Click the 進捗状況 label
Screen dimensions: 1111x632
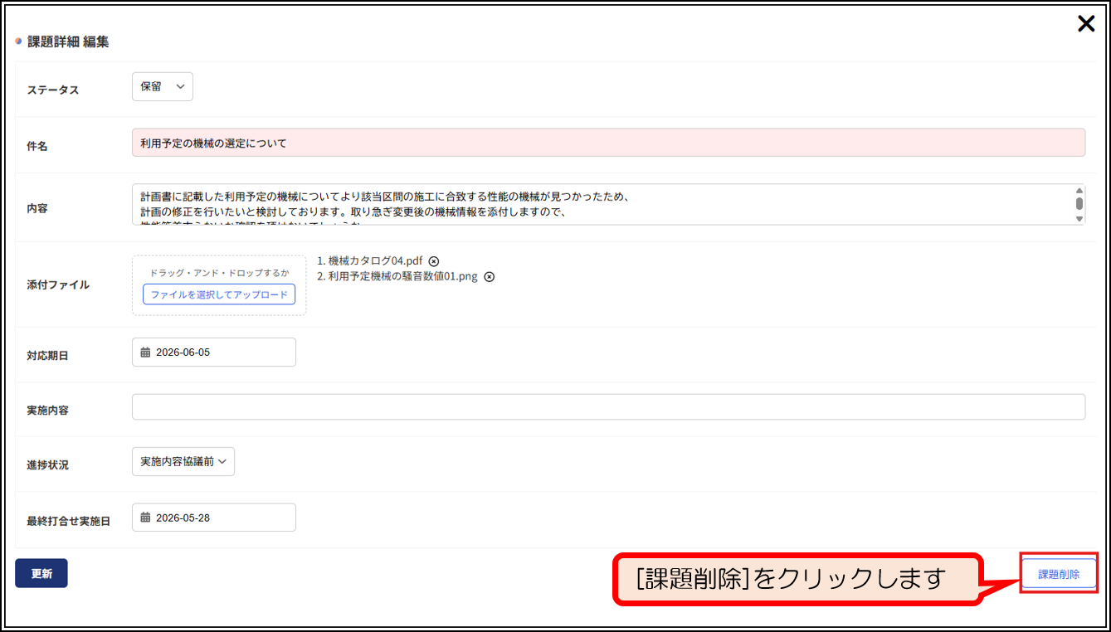click(x=48, y=465)
